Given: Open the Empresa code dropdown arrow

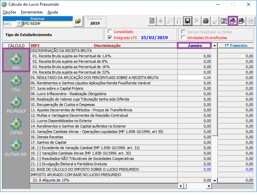Looking at the screenshot, I should tap(19, 24).
